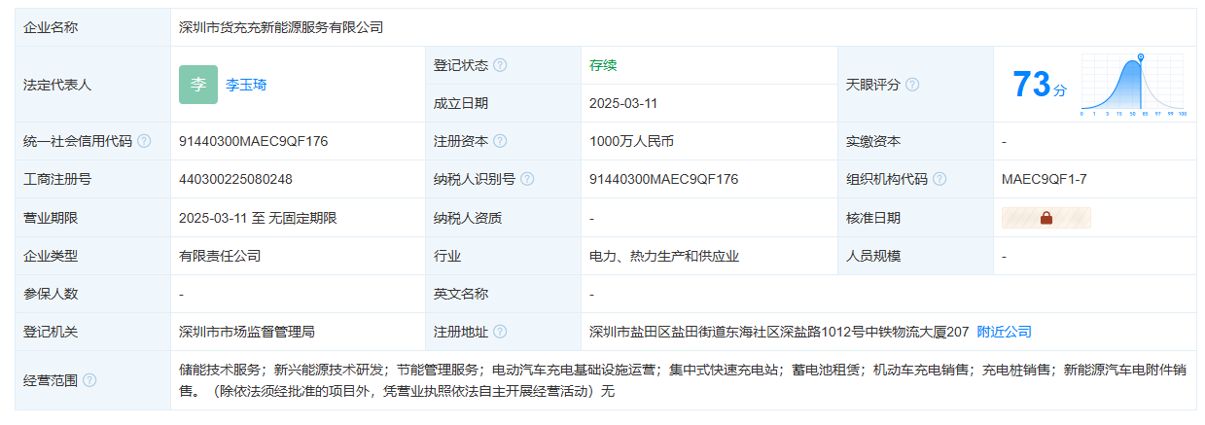
Task: Click the 法定代表人 label
Action: pos(57,85)
